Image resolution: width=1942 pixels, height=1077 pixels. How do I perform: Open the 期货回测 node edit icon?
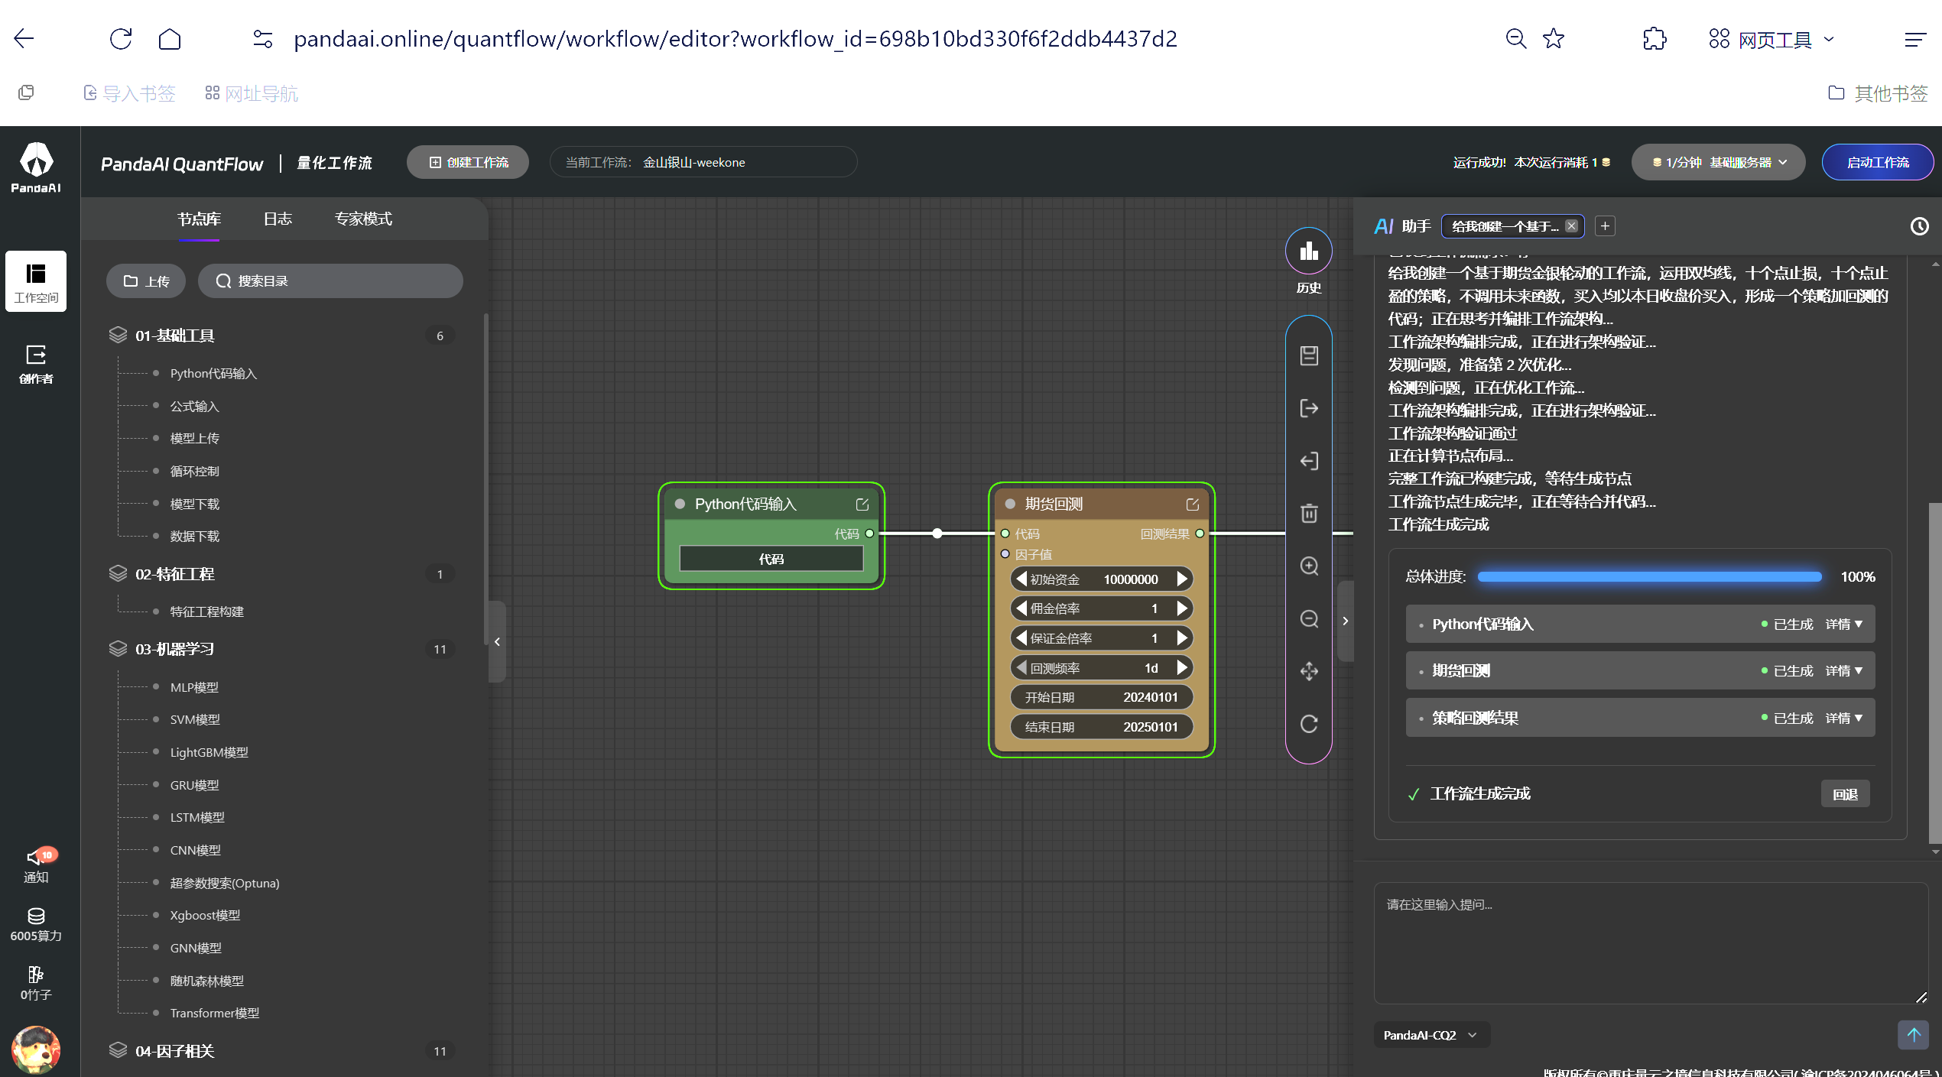coord(1193,504)
